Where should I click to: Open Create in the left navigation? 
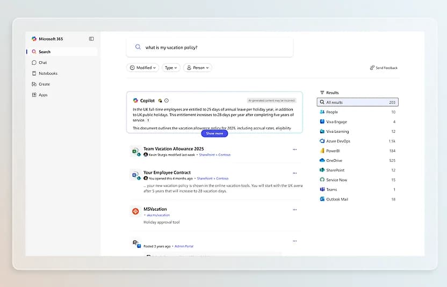point(62,84)
